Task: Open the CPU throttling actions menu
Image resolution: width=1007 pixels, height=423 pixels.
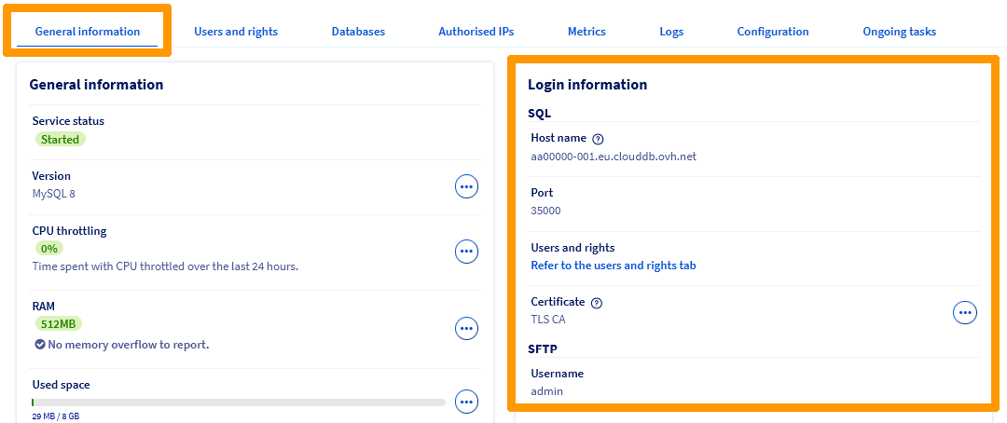Action: [466, 251]
